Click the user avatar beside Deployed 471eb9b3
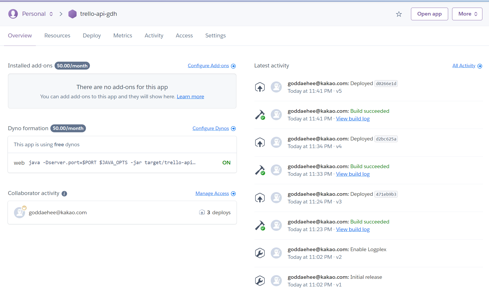The image size is (489, 297). [x=276, y=198]
